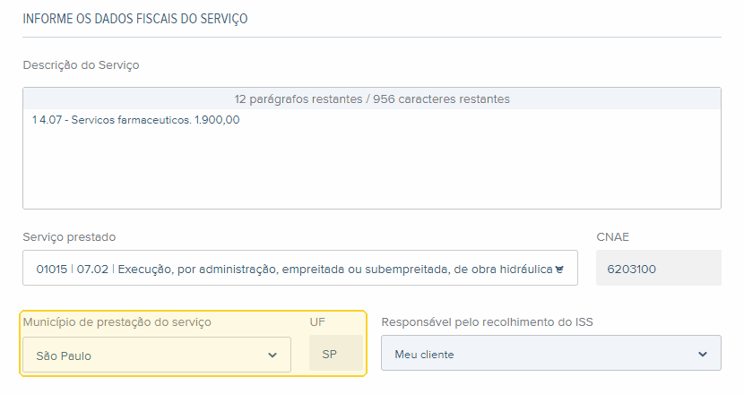
Task: Click 'Responsável pelo recolhimento do ISS' label
Action: coord(488,322)
